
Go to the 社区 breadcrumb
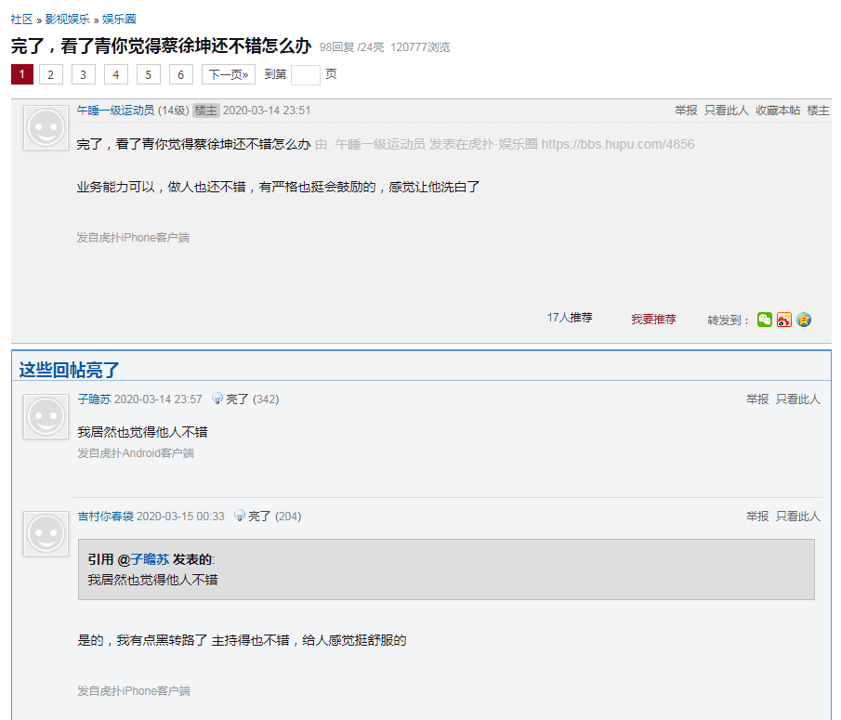point(21,20)
